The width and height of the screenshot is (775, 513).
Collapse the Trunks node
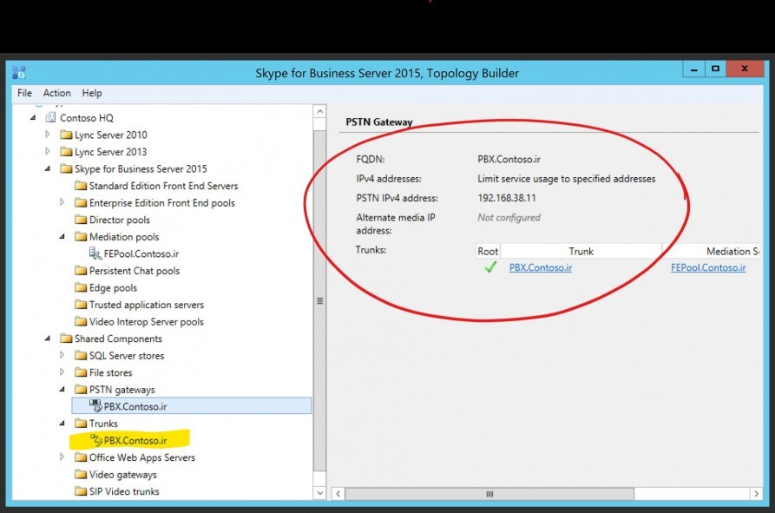pyautogui.click(x=62, y=424)
